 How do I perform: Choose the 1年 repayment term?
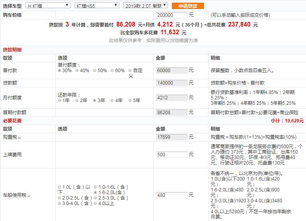coord(60,101)
